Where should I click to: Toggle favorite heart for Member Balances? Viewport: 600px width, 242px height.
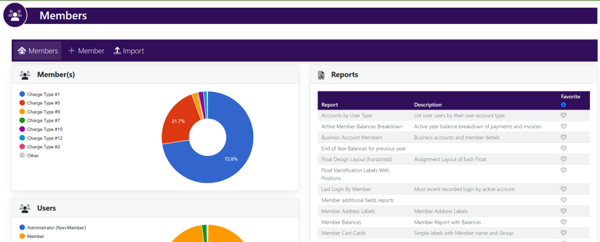564,223
